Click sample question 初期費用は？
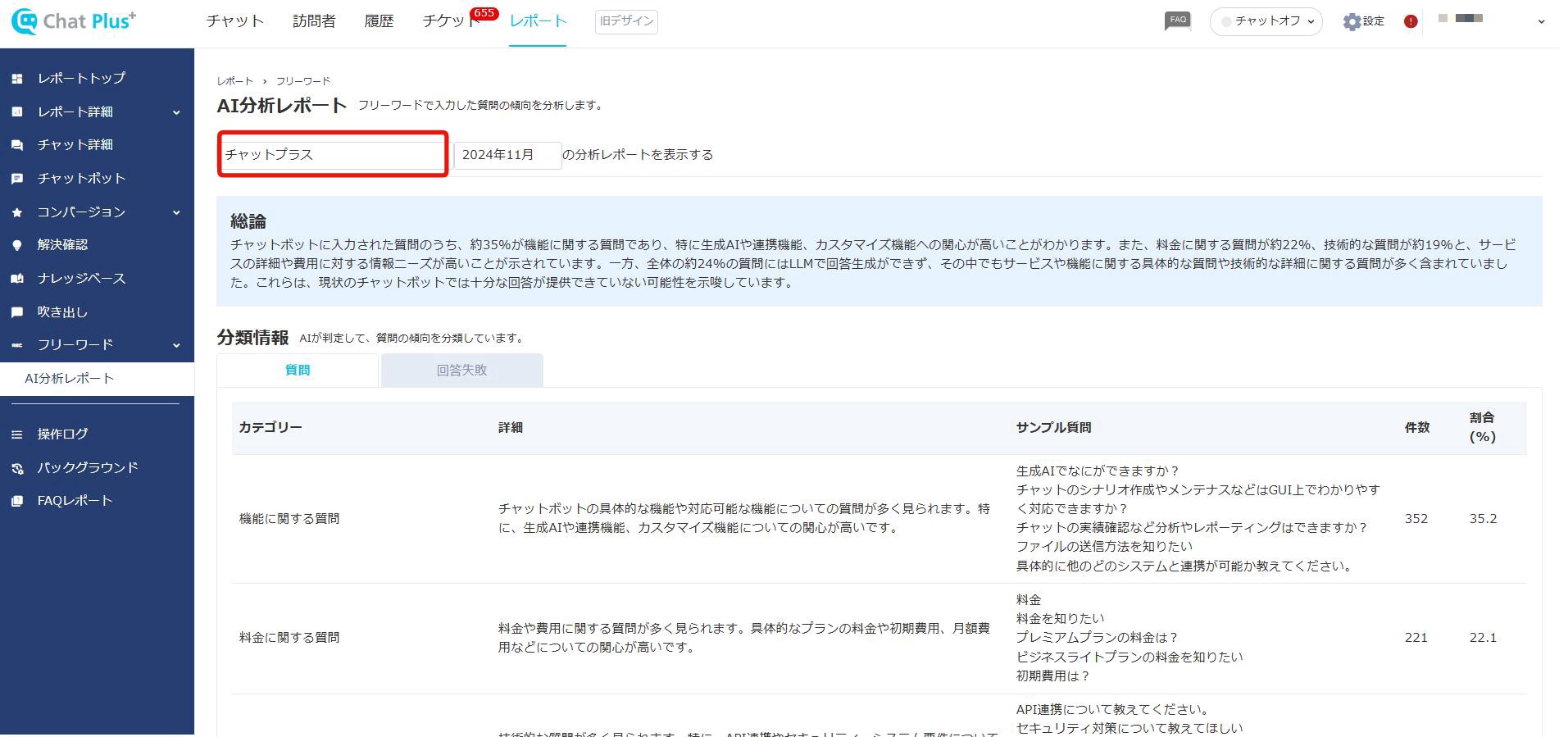Image resolution: width=1559 pixels, height=737 pixels. 1053,676
